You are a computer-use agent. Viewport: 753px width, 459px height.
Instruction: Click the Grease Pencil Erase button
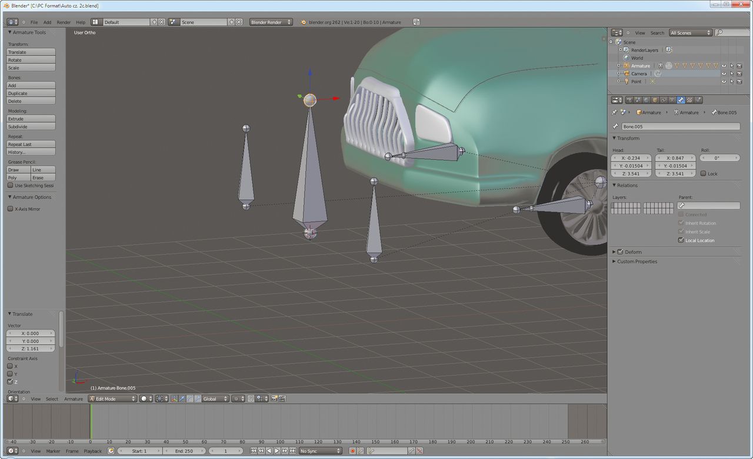[x=43, y=177]
